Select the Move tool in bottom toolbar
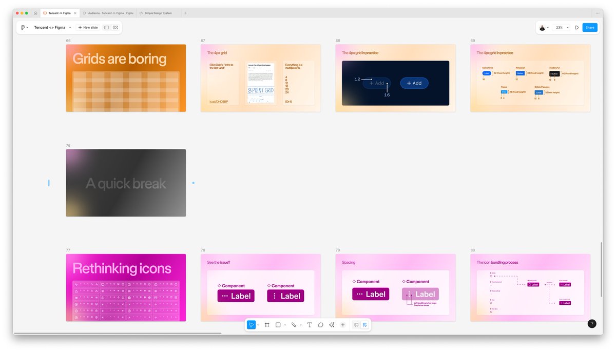This screenshot has height=352, width=616. coord(251,325)
